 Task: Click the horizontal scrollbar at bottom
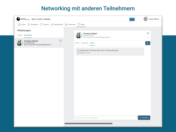pos(89,123)
